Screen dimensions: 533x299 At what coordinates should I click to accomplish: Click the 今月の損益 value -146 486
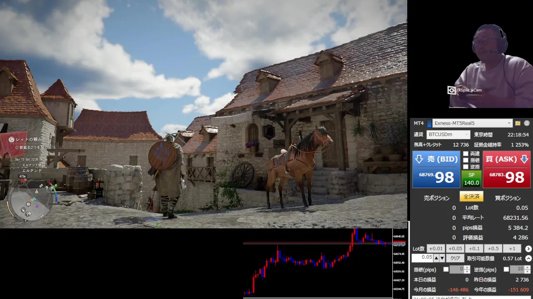click(x=458, y=290)
